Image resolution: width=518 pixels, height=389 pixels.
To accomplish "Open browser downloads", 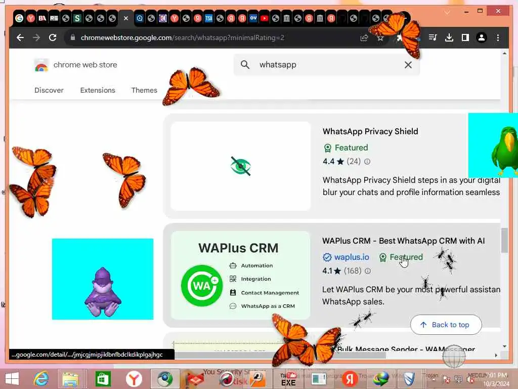I will (449, 37).
